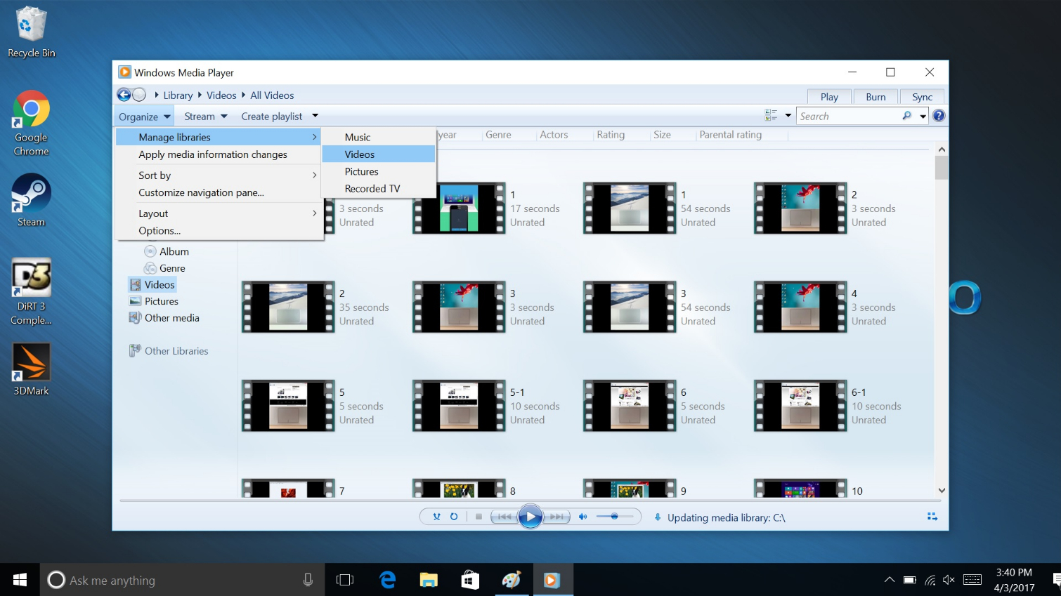Viewport: 1061px width, 596px height.
Task: Switch to the Play tab
Action: [x=829, y=97]
